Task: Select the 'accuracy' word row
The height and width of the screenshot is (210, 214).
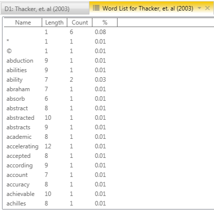Action: click(x=109, y=184)
